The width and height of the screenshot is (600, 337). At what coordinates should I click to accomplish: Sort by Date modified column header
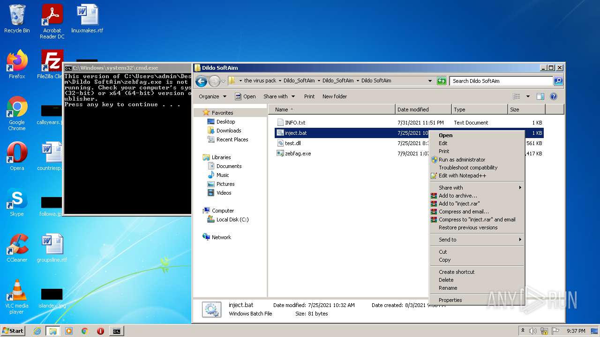point(423,110)
